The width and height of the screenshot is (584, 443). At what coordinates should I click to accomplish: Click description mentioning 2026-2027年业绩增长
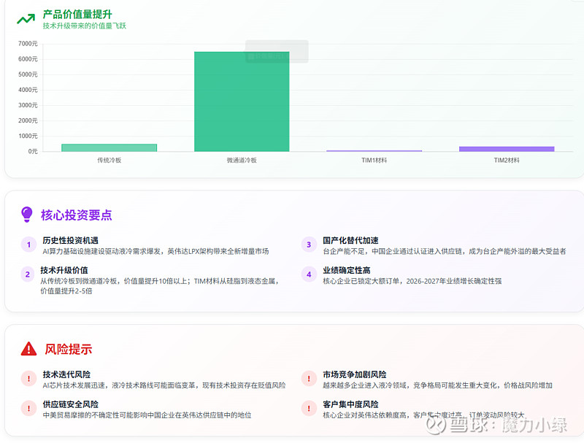(x=412, y=281)
